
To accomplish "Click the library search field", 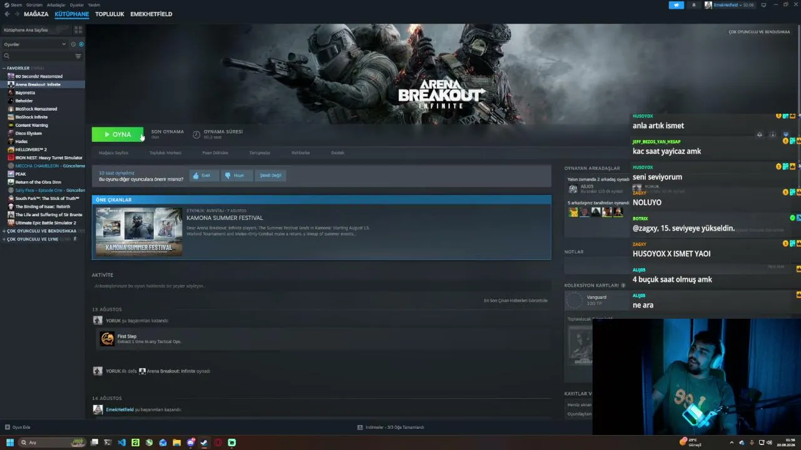I will [x=38, y=56].
